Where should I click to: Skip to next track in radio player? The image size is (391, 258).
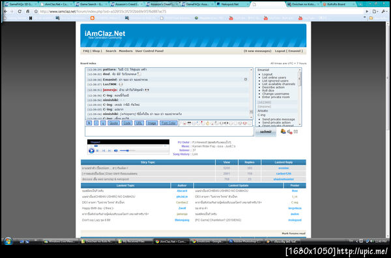109,150
